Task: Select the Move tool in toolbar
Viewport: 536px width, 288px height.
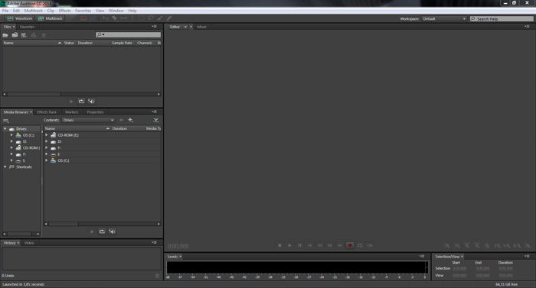Action: pos(106,18)
